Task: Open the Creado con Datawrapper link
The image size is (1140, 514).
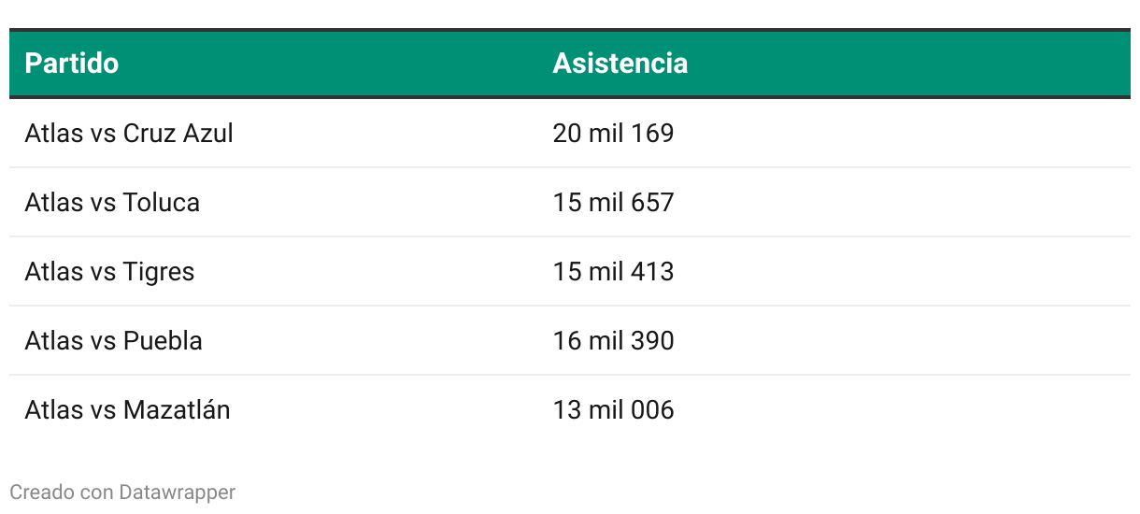Action: (122, 492)
